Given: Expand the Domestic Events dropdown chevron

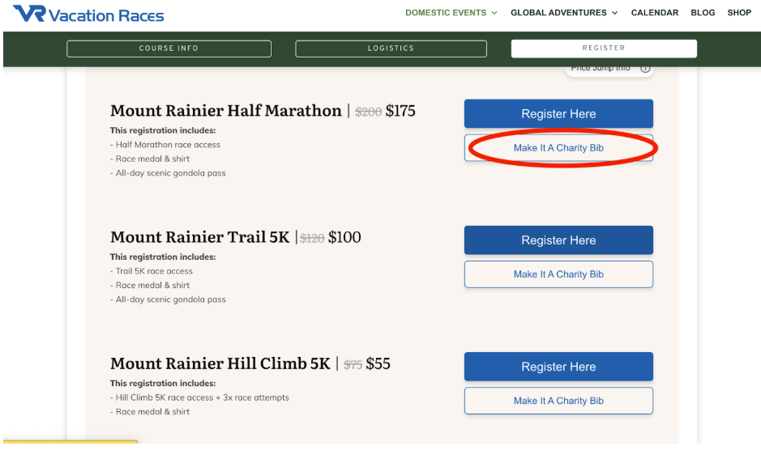Looking at the screenshot, I should click(x=494, y=13).
